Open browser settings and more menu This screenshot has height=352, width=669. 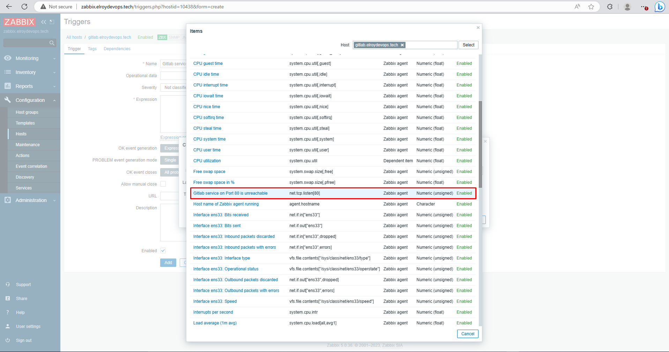(644, 7)
